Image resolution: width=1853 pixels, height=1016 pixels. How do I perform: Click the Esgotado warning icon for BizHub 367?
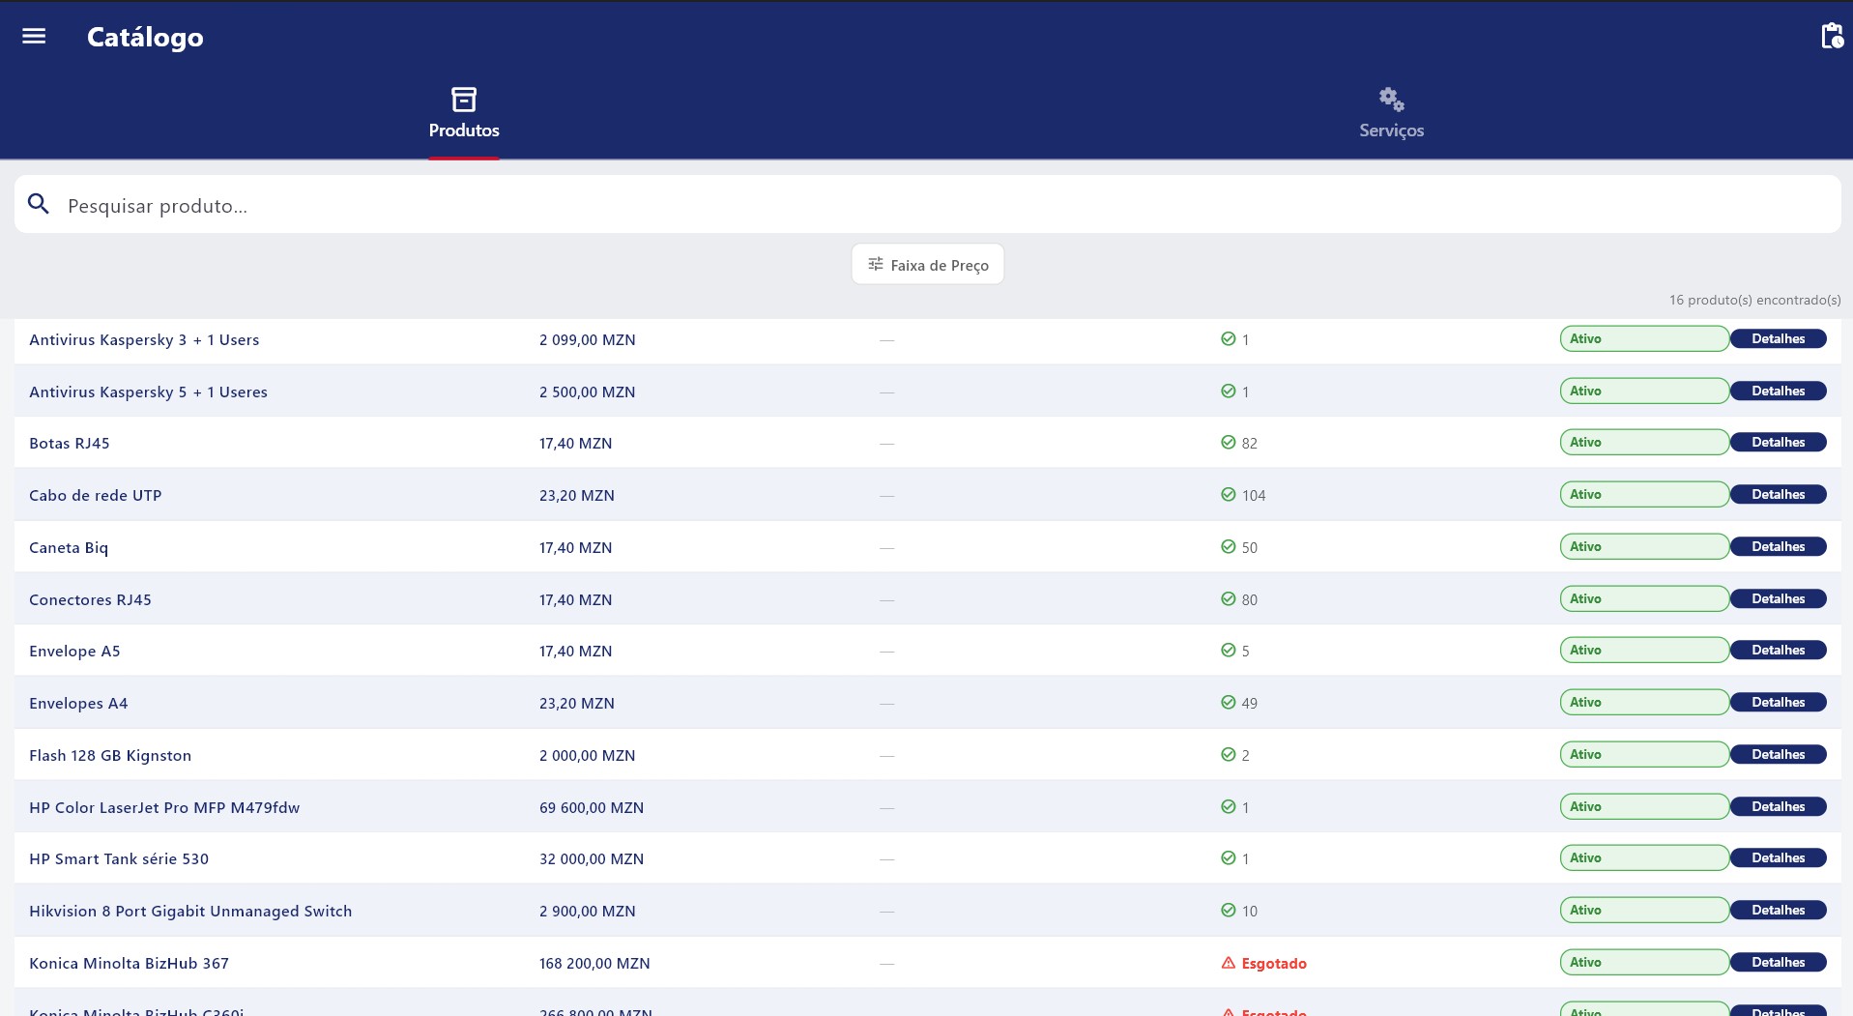[1229, 963]
